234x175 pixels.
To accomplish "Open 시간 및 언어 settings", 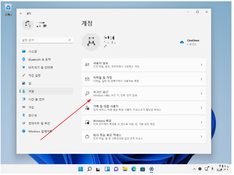I will point(46,99).
